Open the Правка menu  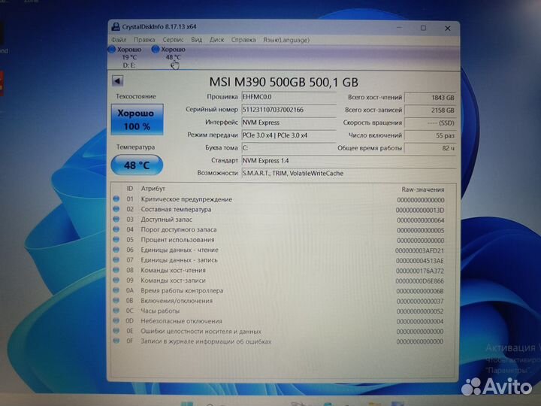[144, 40]
